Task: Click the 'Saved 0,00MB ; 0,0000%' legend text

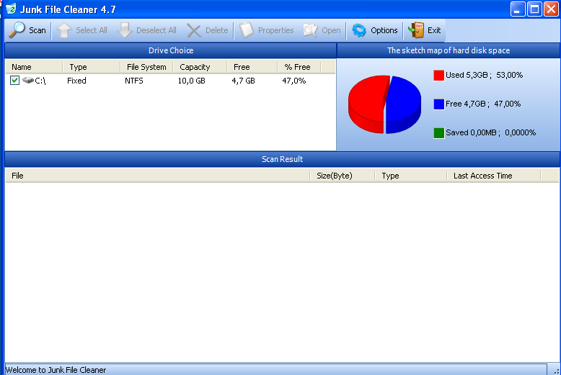Action: (490, 133)
